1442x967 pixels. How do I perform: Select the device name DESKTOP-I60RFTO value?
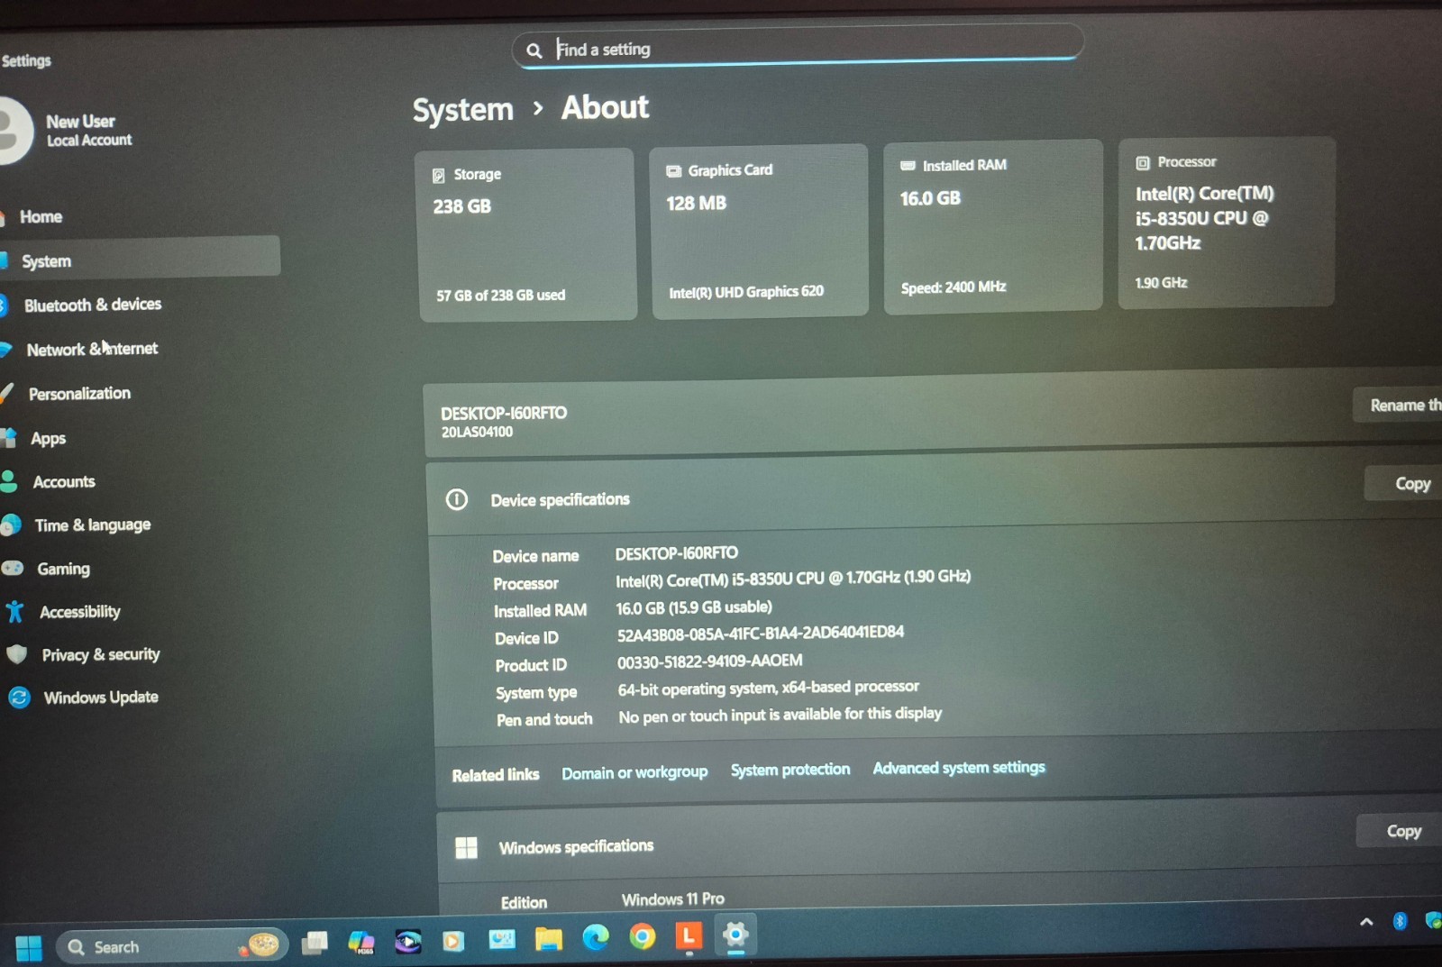coord(676,553)
